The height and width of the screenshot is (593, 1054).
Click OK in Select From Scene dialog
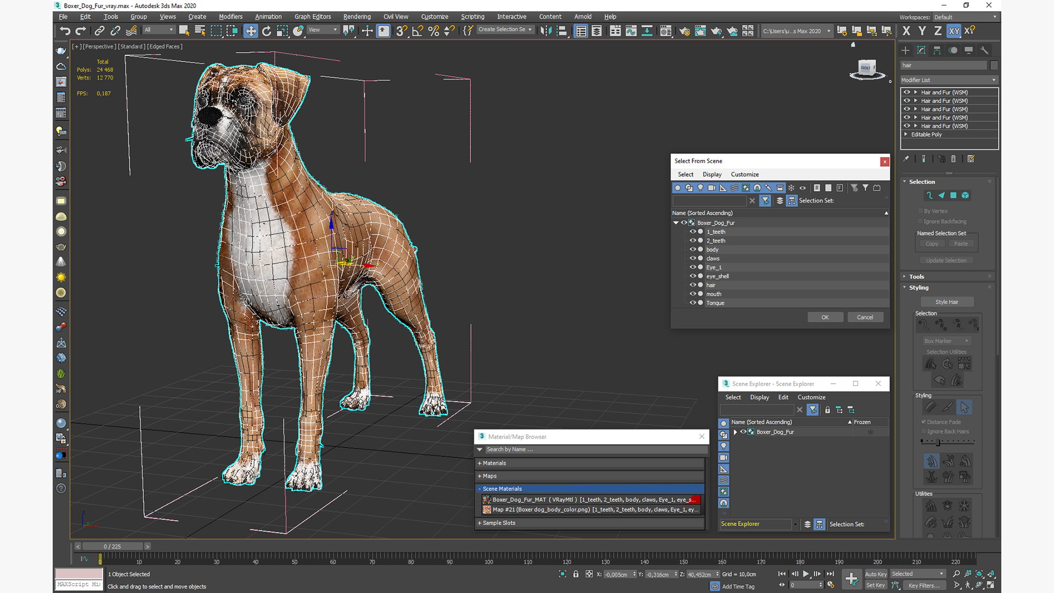pos(825,317)
